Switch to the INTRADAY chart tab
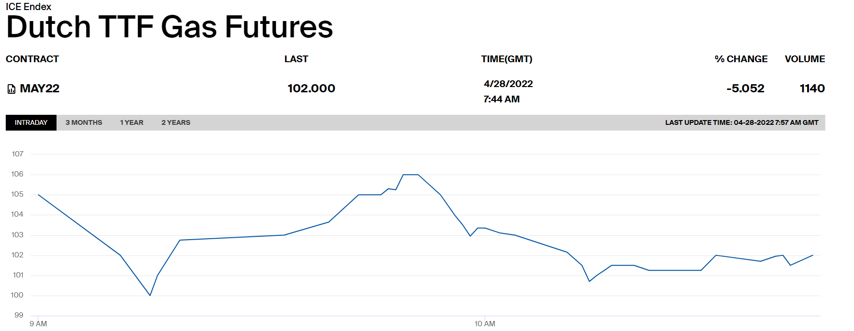The height and width of the screenshot is (331, 854). click(31, 122)
